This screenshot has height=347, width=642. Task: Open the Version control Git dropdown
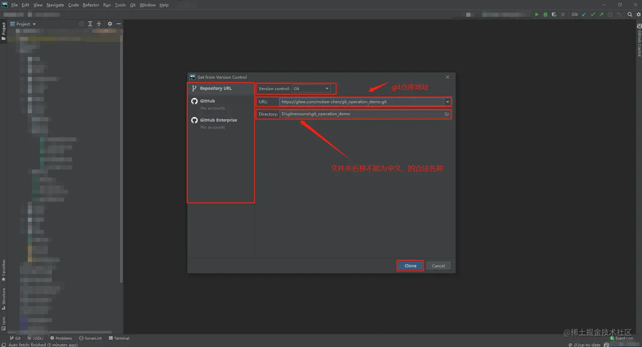coord(326,89)
